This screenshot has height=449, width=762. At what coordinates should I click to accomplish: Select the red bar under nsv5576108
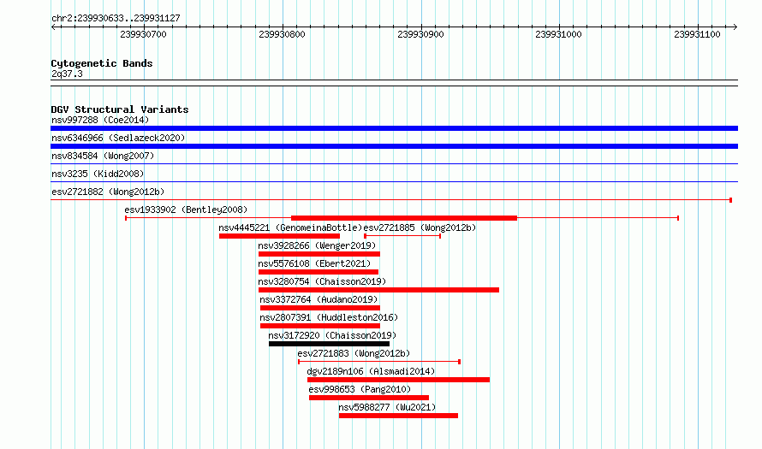[318, 272]
